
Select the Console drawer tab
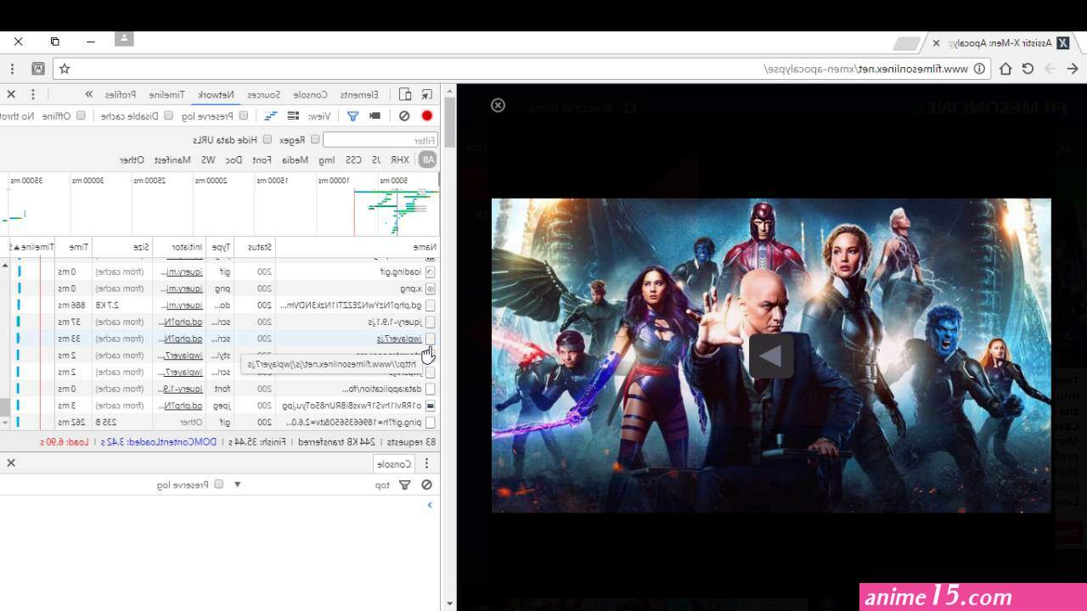395,464
